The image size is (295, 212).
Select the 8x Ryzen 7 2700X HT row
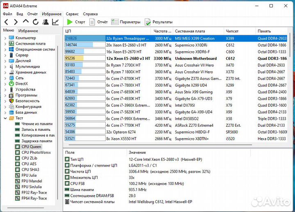(175, 65)
